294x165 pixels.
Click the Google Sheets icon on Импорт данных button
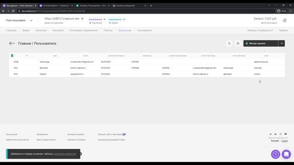click(x=247, y=44)
